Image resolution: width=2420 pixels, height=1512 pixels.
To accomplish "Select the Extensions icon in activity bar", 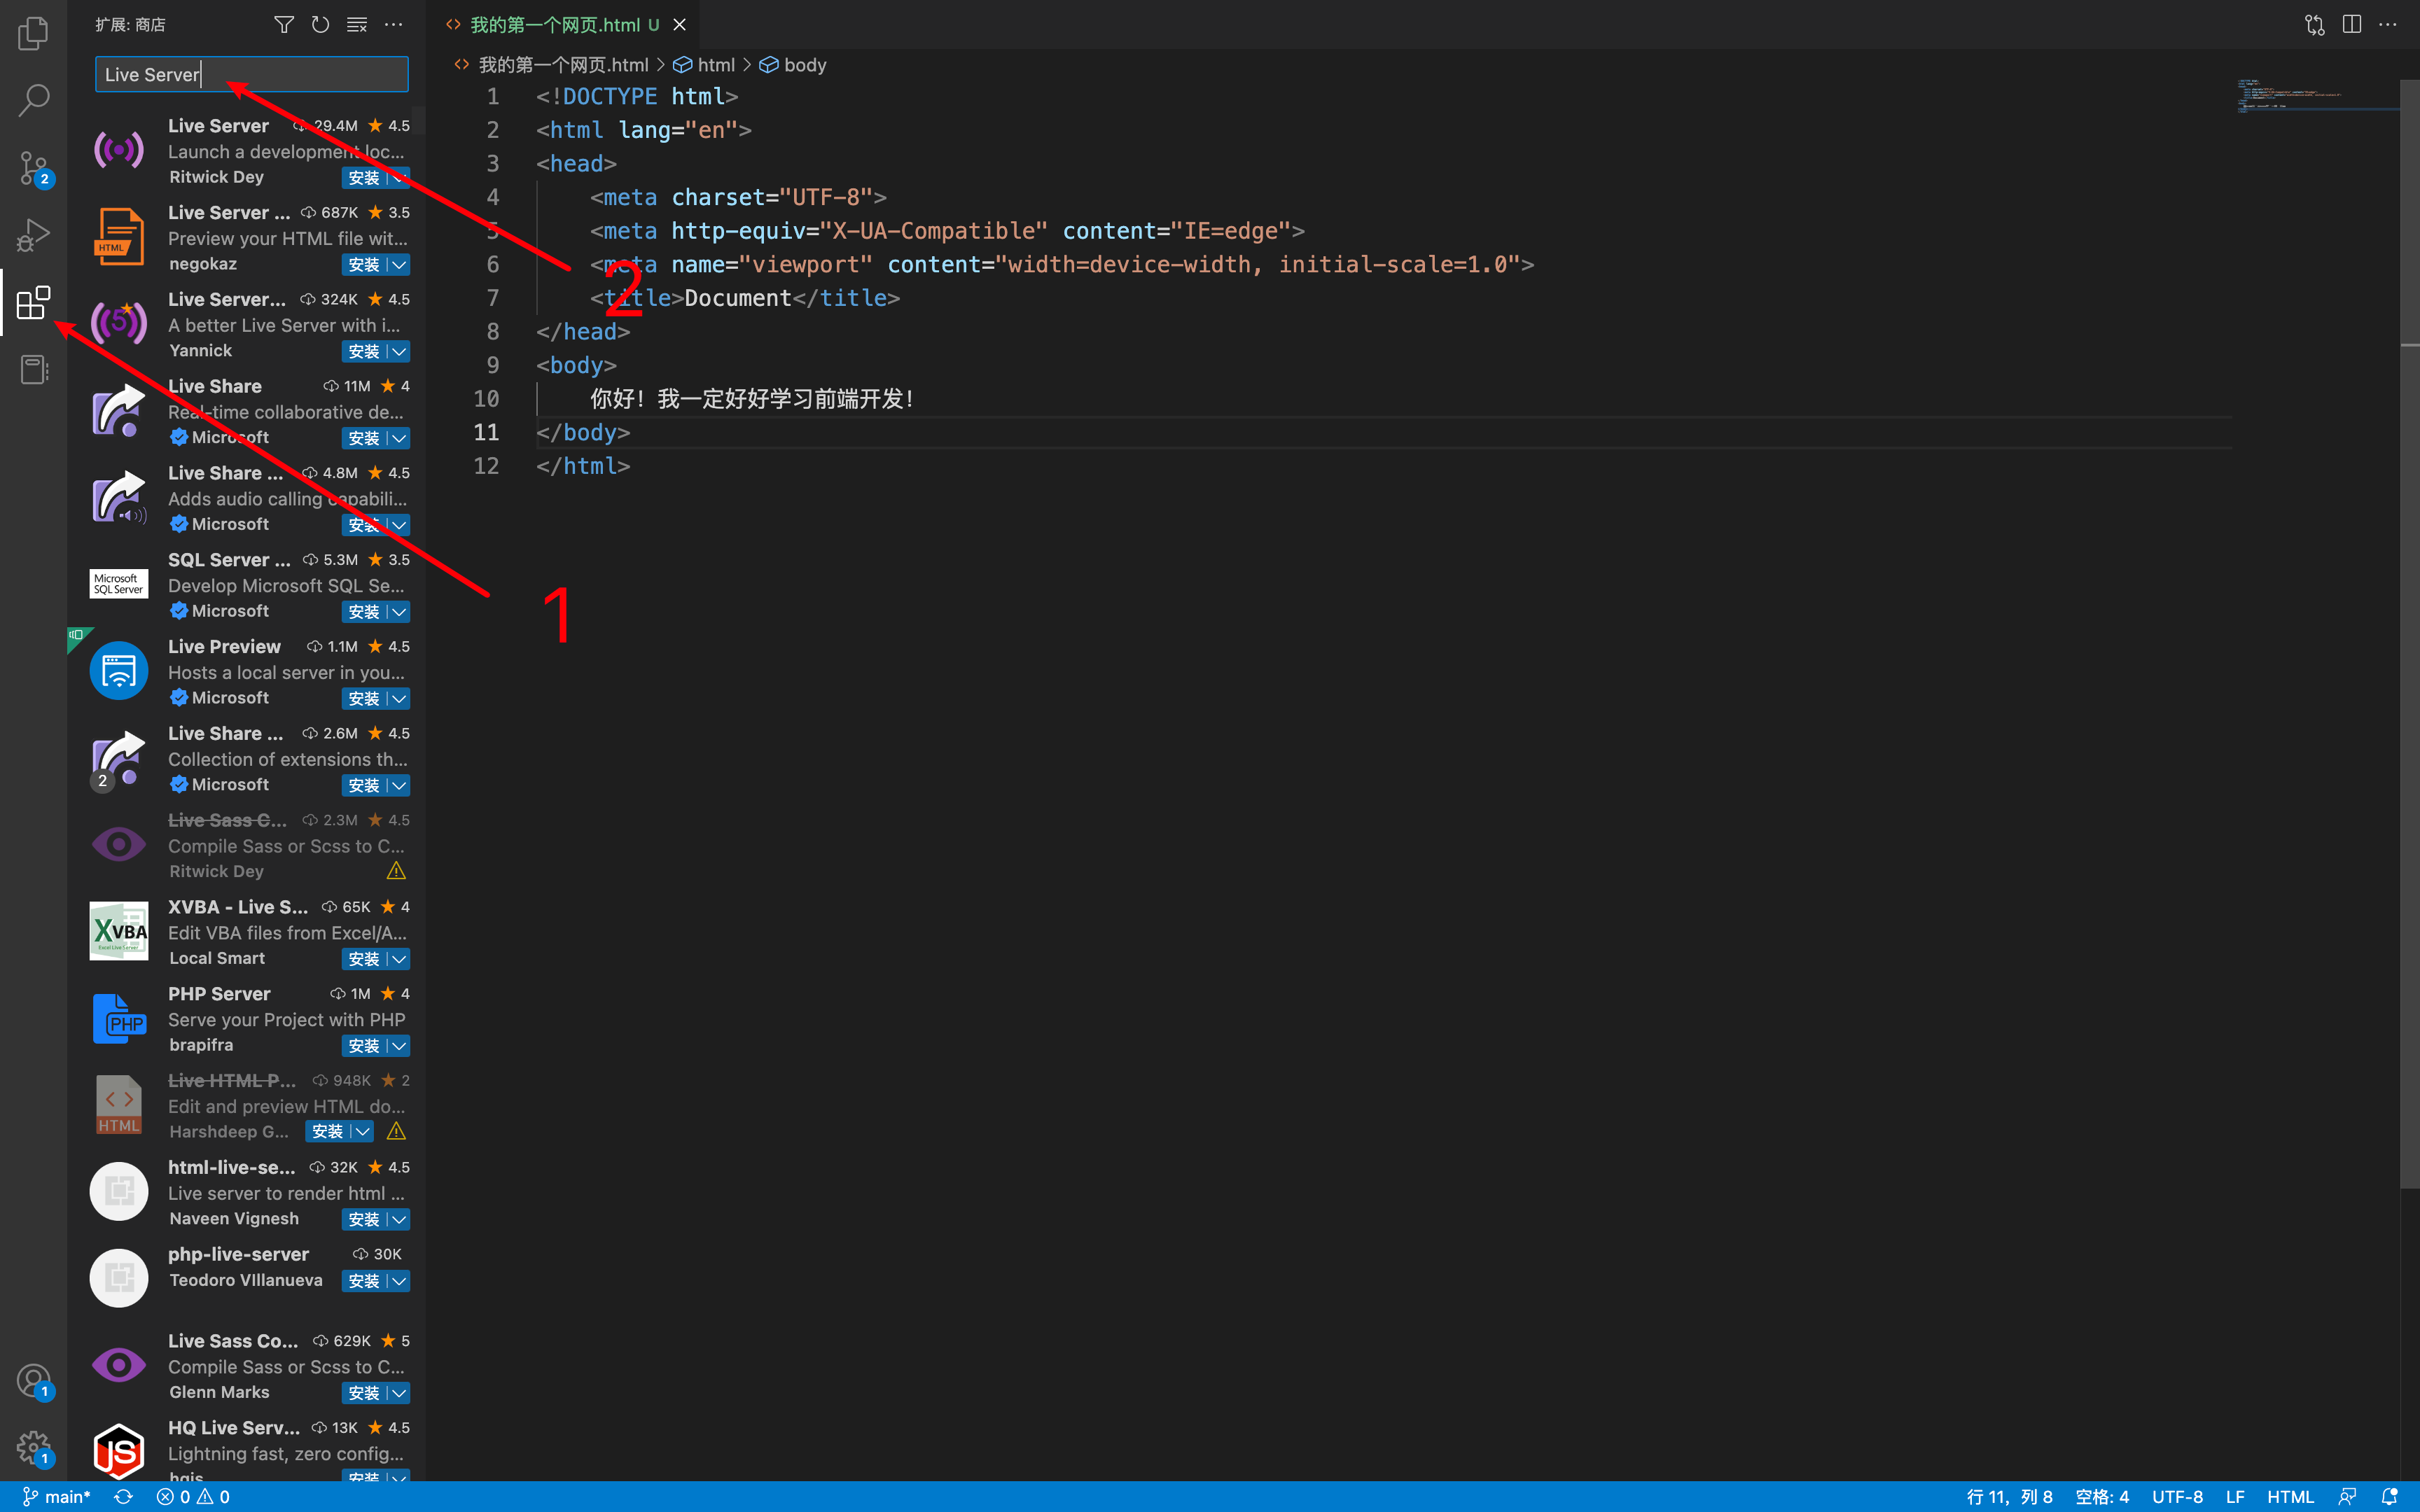I will tap(33, 302).
